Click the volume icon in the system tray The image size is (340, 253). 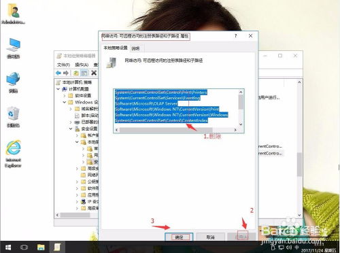pos(289,247)
